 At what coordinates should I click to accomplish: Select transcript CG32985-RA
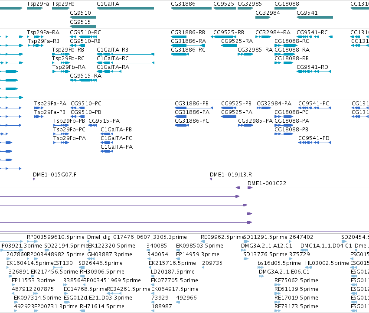[x=245, y=54]
